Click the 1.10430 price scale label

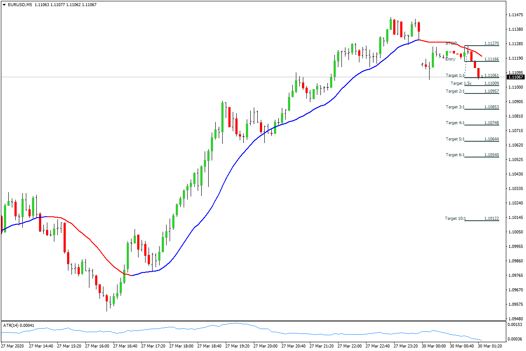coord(515,174)
